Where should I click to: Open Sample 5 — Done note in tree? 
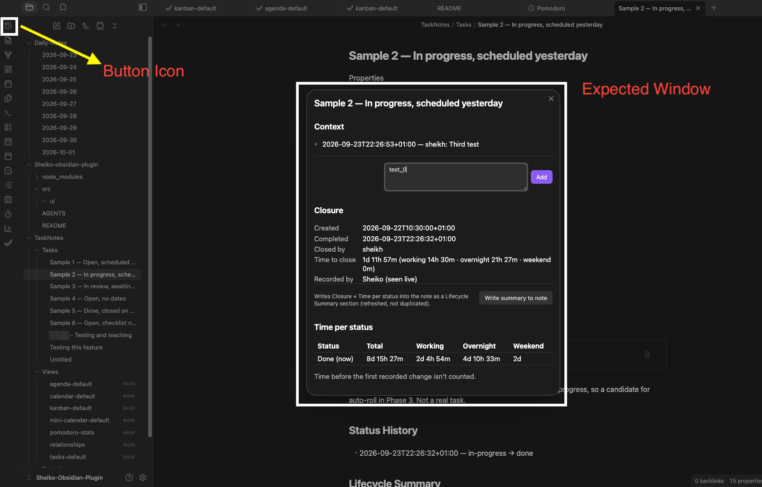[92, 310]
